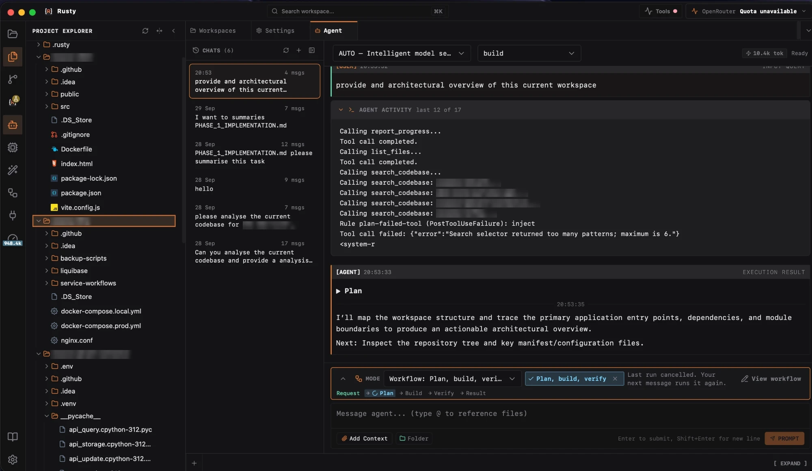Open the chip processor icon in the sidebar
Screen dimensions: 812x471
(x=13, y=147)
